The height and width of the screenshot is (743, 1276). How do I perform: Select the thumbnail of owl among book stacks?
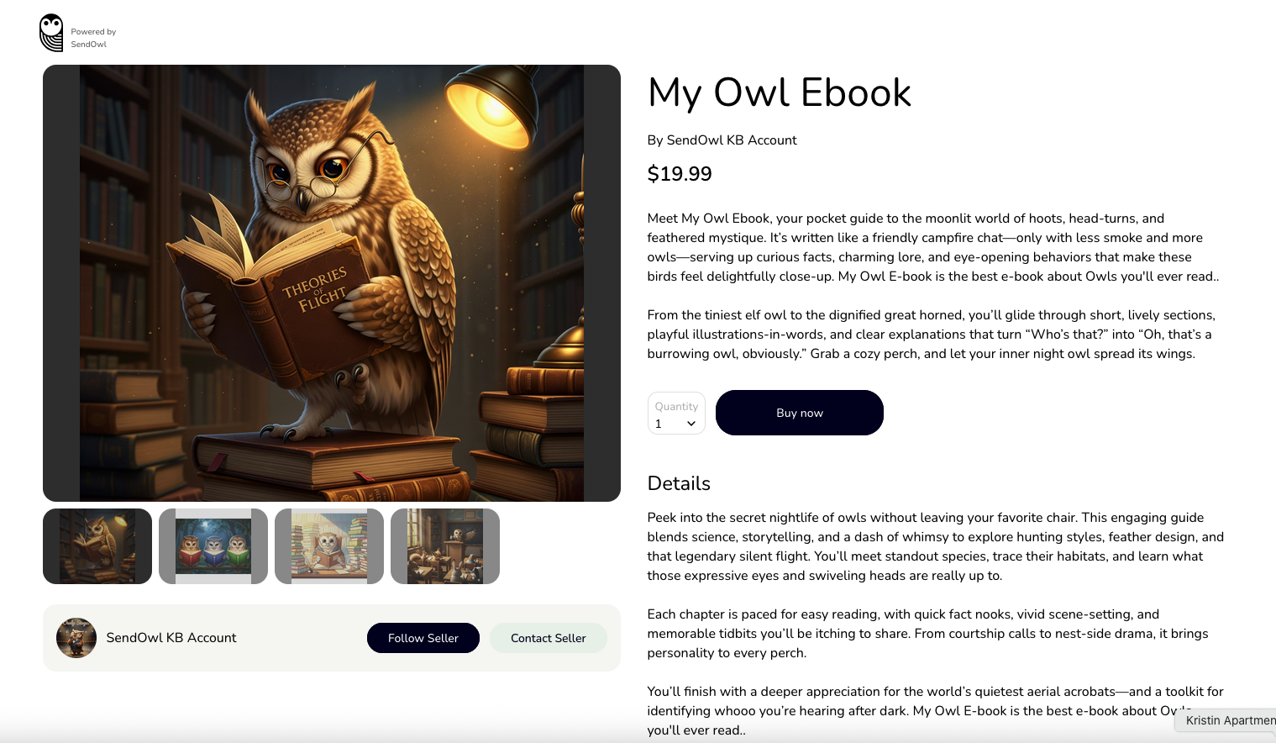pyautogui.click(x=329, y=546)
